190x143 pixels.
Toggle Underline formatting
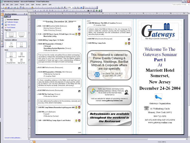[41, 11]
